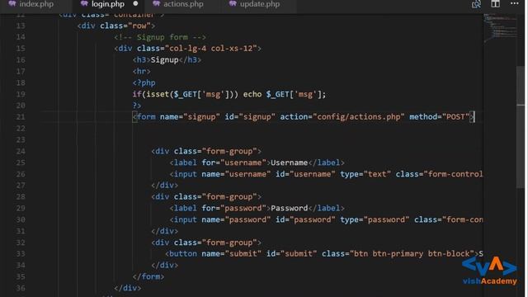The image size is (528, 297).
Task: Click line number 26 in the gutter
Action: (x=21, y=174)
